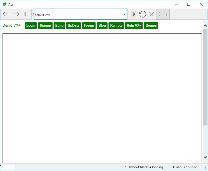Viewport: 208px width, 171px height.
Task: Go to the Forum page
Action: point(89,26)
